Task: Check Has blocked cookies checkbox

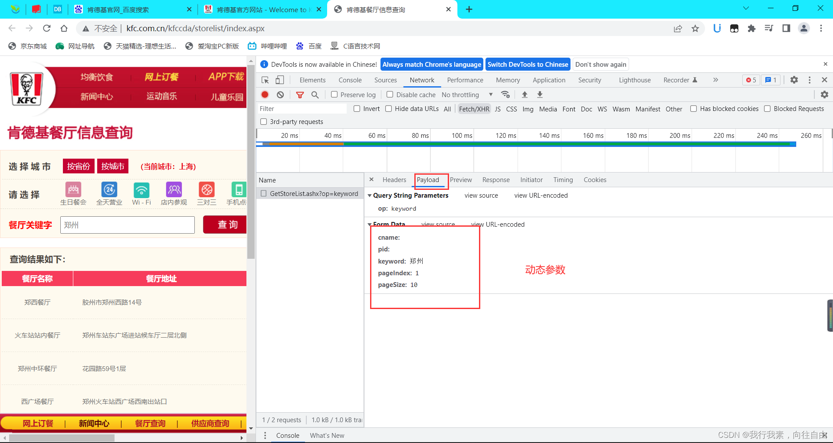Action: click(694, 109)
